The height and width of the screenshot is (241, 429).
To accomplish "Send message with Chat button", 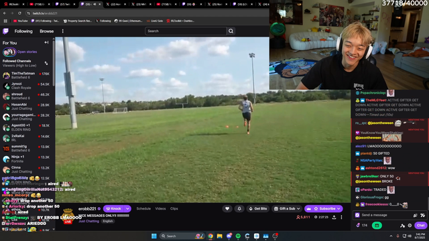I will (x=421, y=226).
